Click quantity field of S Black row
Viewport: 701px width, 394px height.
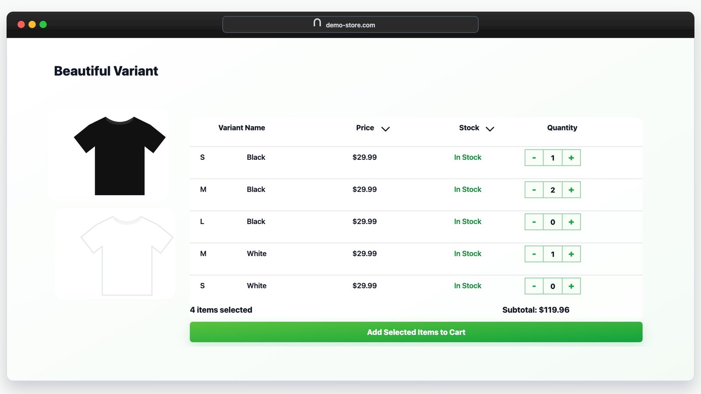(553, 158)
